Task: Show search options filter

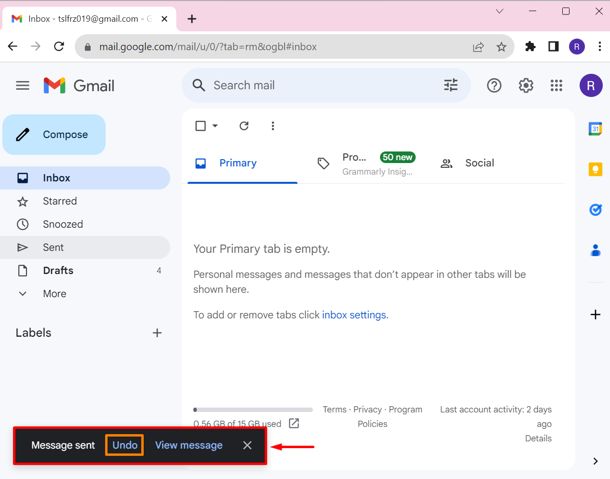Action: pos(450,85)
